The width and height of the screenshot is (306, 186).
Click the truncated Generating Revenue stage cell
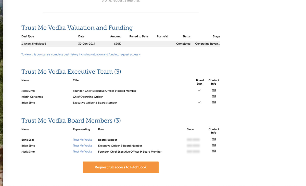tap(207, 44)
